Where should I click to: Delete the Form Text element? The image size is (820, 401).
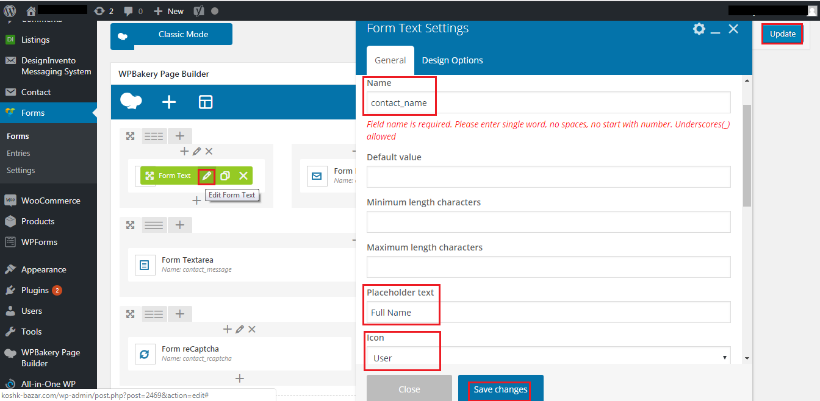click(243, 176)
